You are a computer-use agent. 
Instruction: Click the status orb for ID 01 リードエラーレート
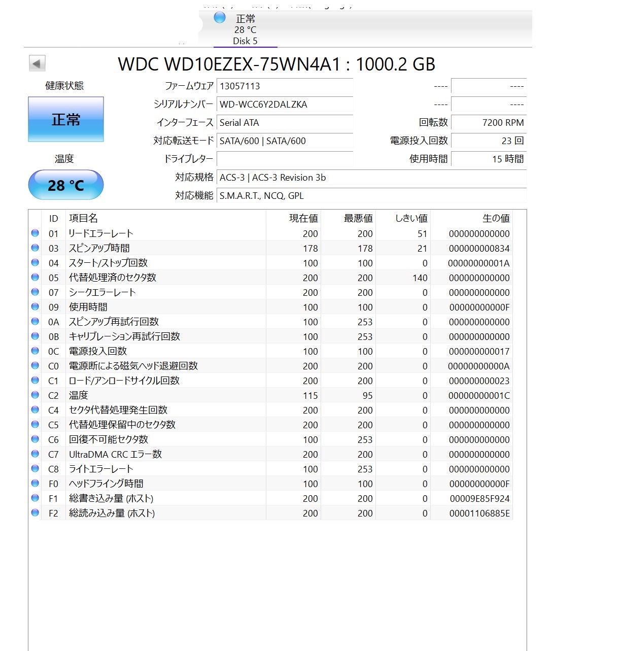click(35, 233)
